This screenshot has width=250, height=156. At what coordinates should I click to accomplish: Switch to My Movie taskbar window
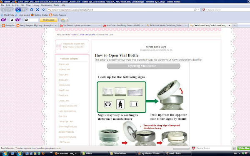pyautogui.click(x=150, y=154)
